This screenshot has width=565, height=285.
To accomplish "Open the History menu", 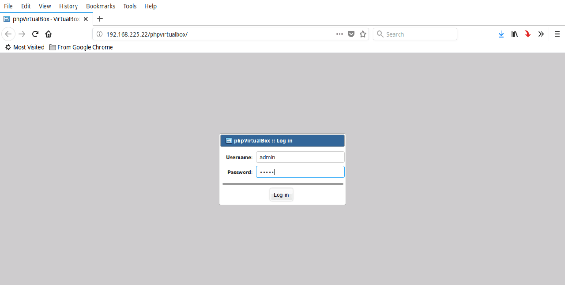I will pos(68,6).
